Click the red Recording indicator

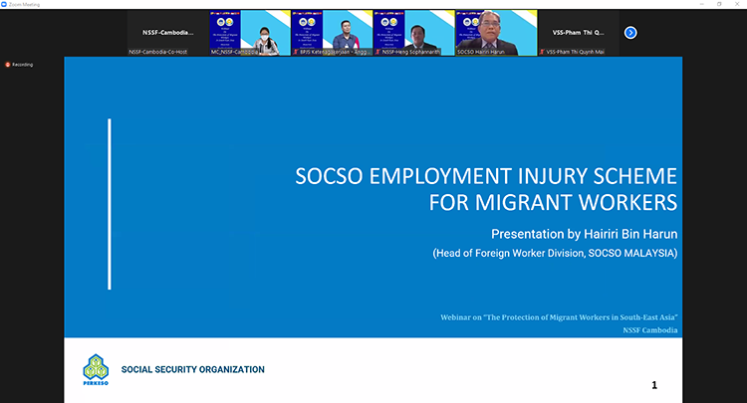19,65
